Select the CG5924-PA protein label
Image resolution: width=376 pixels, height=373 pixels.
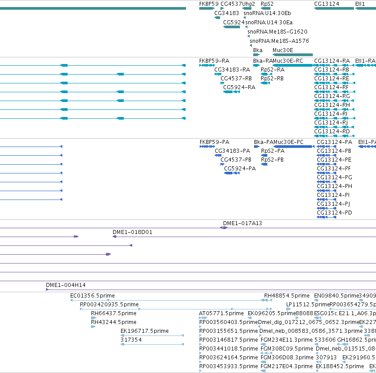click(240, 169)
